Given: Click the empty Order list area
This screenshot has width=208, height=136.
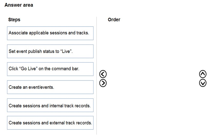Looking at the screenshot, I should pos(152,78).
